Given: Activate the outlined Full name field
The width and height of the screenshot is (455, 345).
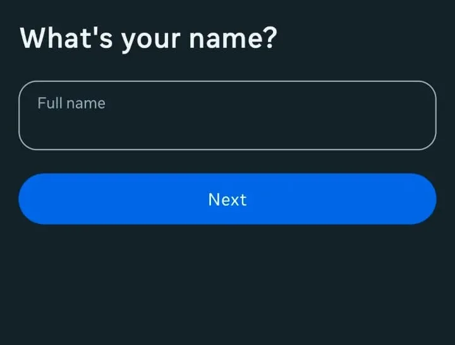Looking at the screenshot, I should coord(227,115).
